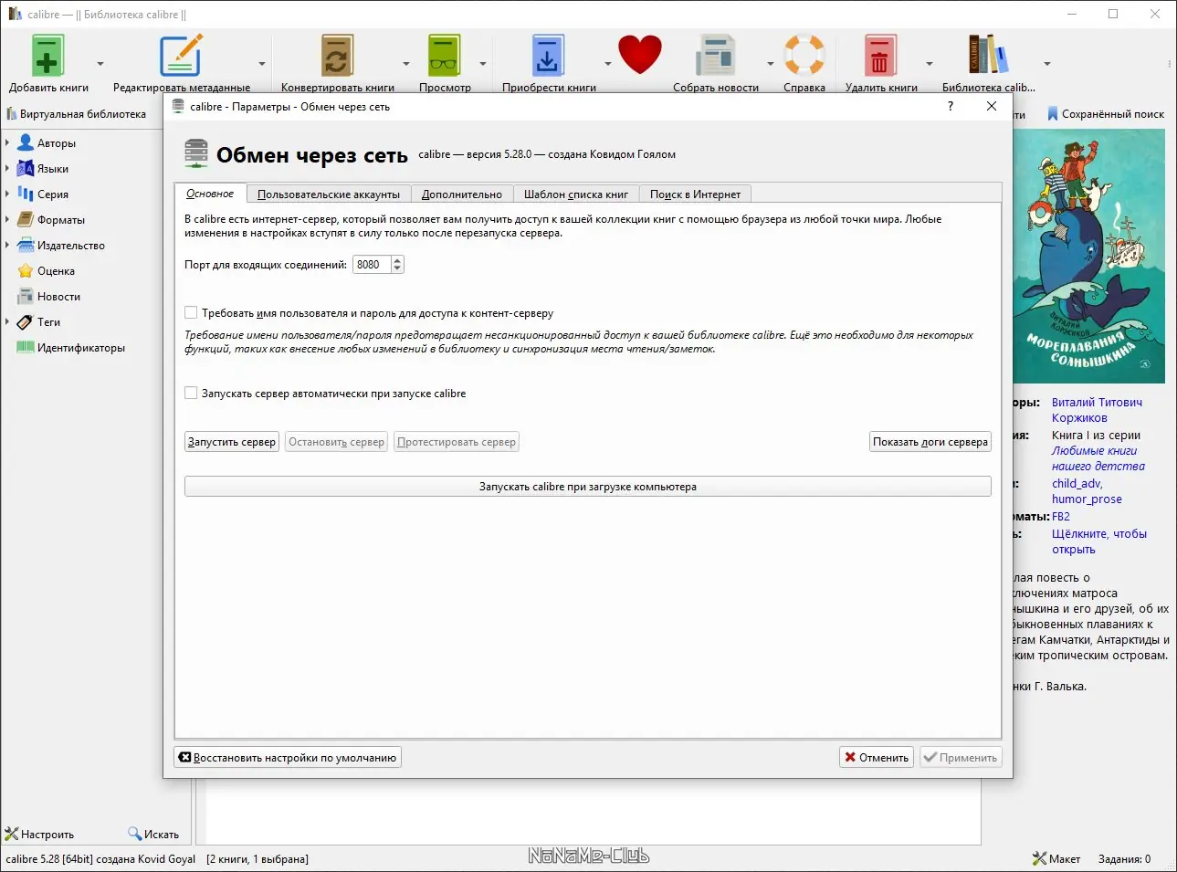Image resolution: width=1177 pixels, height=872 pixels.
Task: Open the Help lifebuoy icon
Action: [804, 55]
